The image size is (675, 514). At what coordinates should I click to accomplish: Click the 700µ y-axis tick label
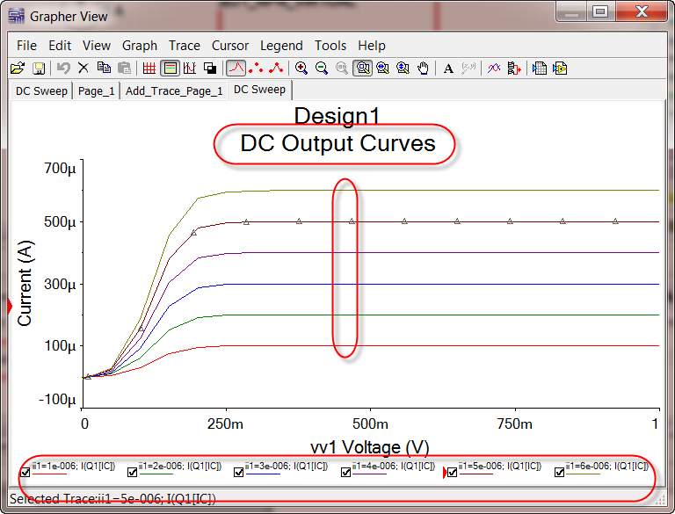60,169
